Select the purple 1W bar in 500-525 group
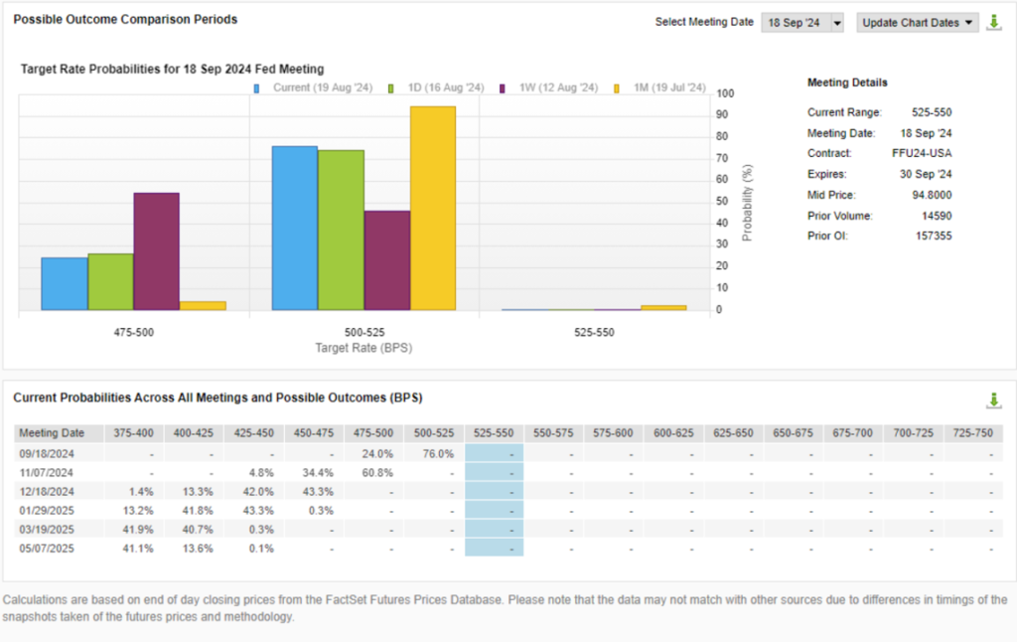Image resolution: width=1017 pixels, height=642 pixels. pos(387,260)
